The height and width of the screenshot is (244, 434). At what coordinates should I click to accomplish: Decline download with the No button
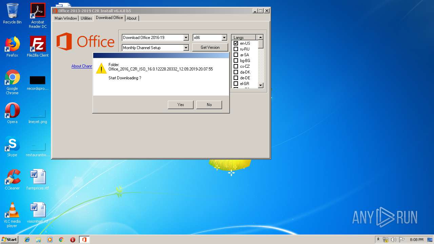(x=209, y=105)
